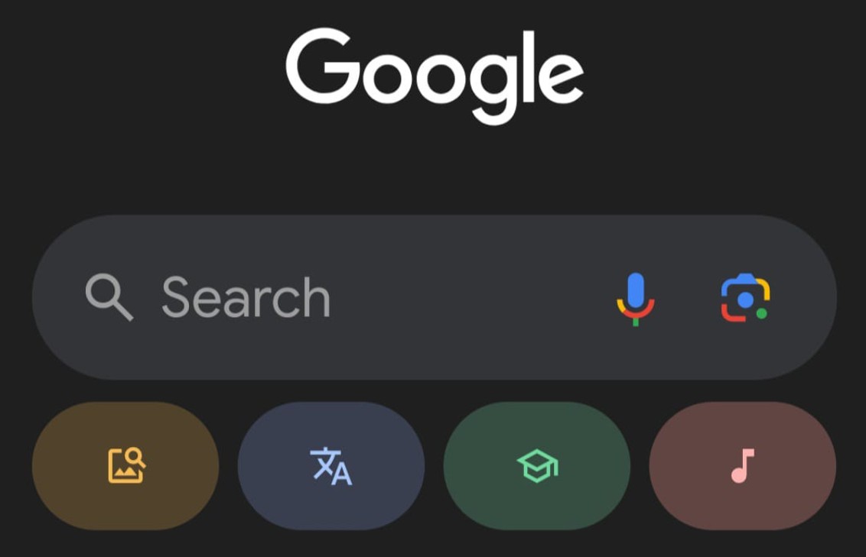866x557 pixels.
Task: Click the letter "e" ending the Google logo
Action: point(560,76)
